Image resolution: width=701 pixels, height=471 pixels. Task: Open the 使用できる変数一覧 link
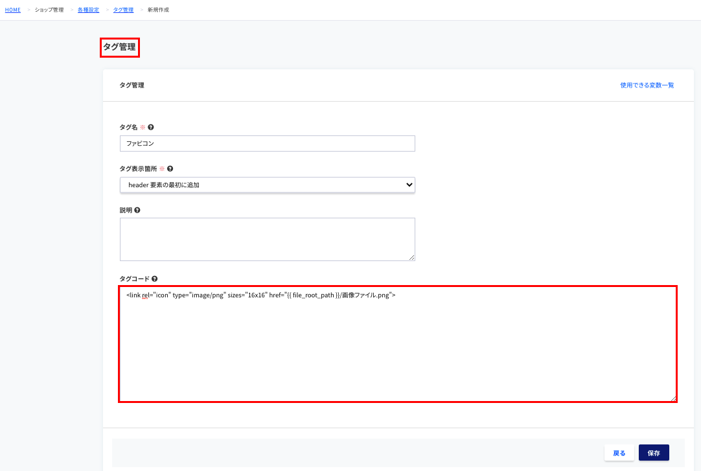pyautogui.click(x=647, y=86)
